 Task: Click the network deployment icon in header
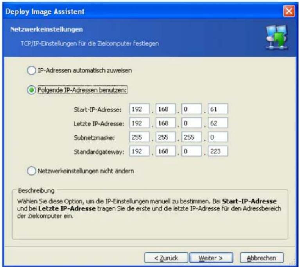[277, 37]
